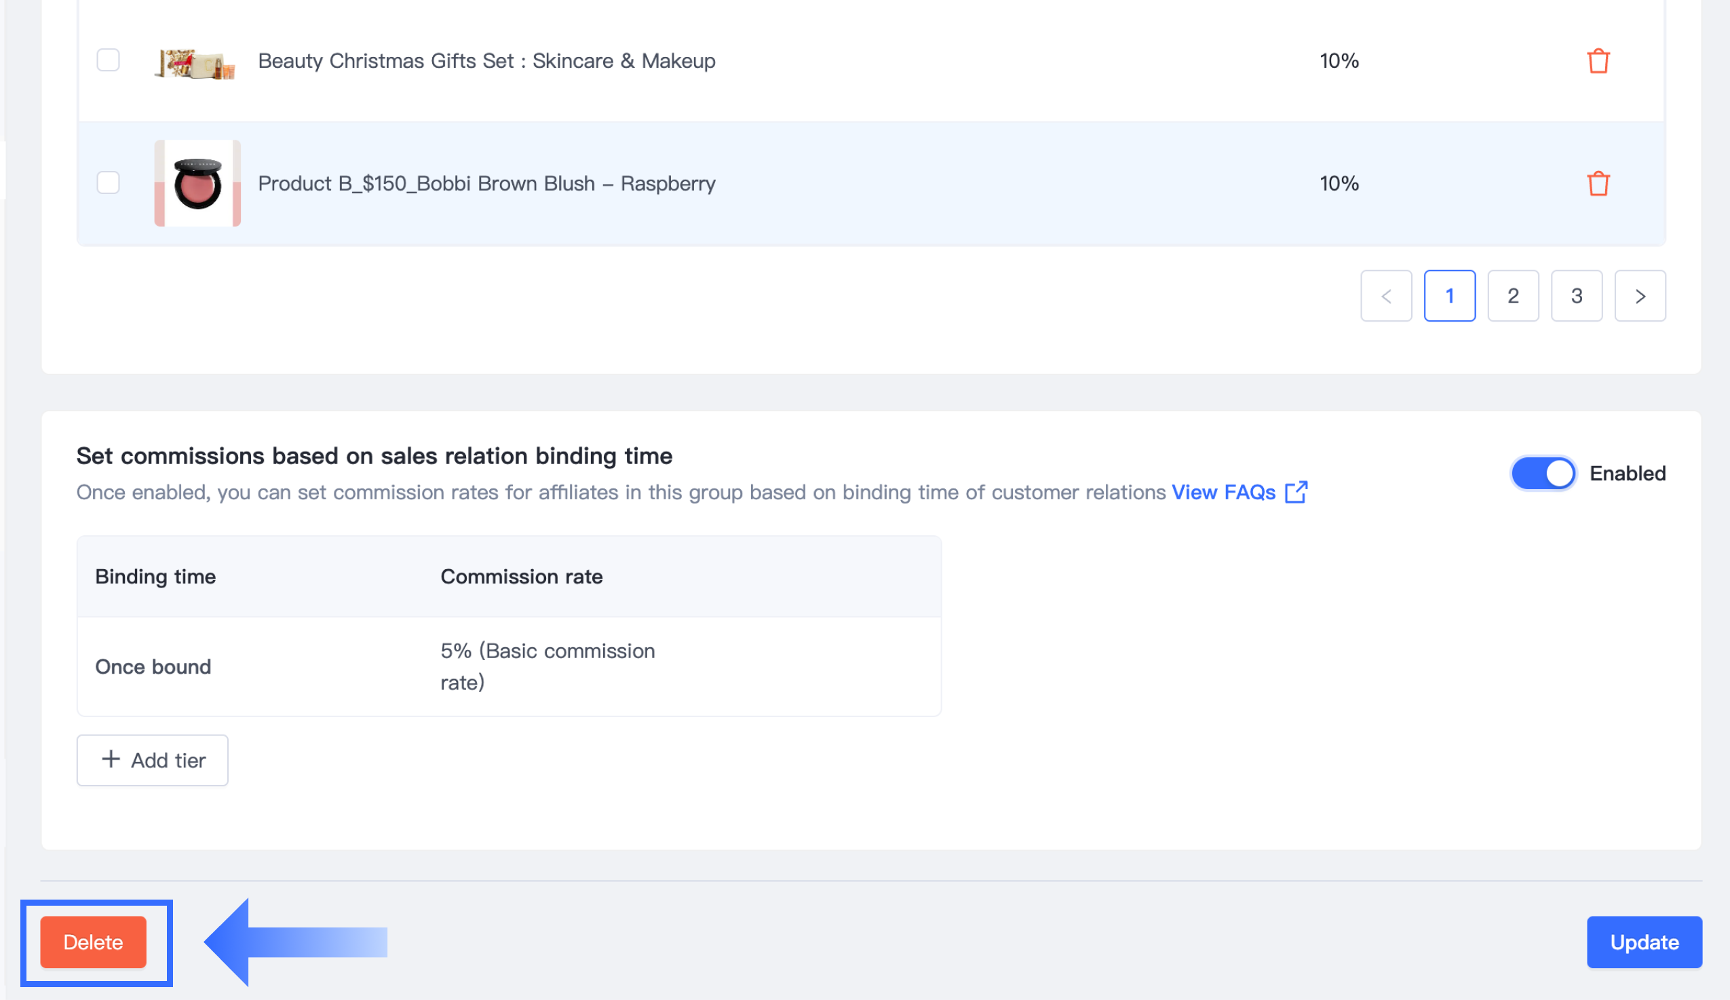Go to previous page arrow
The width and height of the screenshot is (1730, 1000).
click(x=1385, y=296)
